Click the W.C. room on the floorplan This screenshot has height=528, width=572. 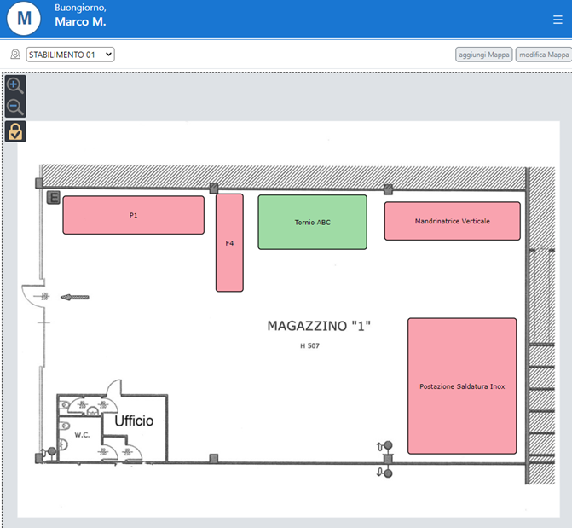click(82, 434)
